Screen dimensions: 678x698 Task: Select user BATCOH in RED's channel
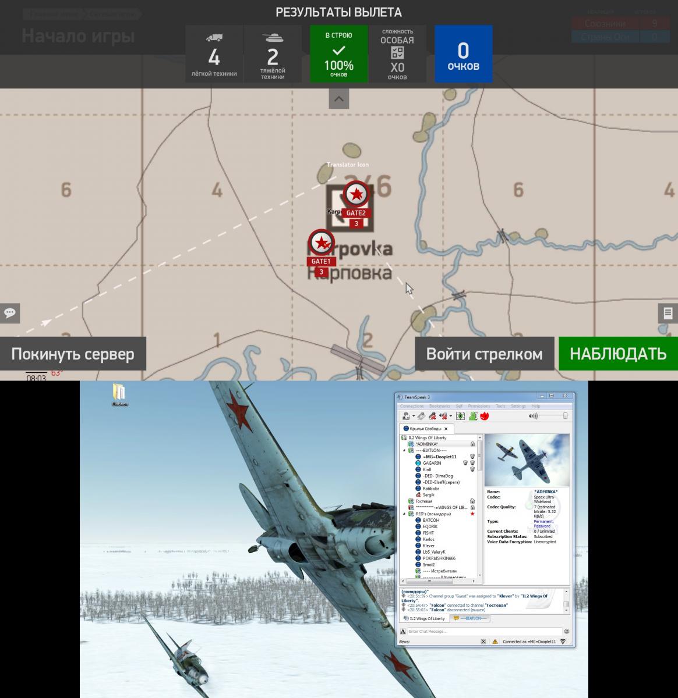point(431,520)
